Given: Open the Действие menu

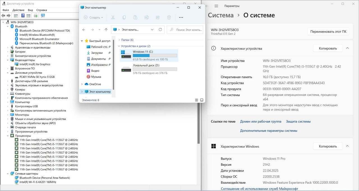Looking at the screenshot, I should tap(18, 10).
